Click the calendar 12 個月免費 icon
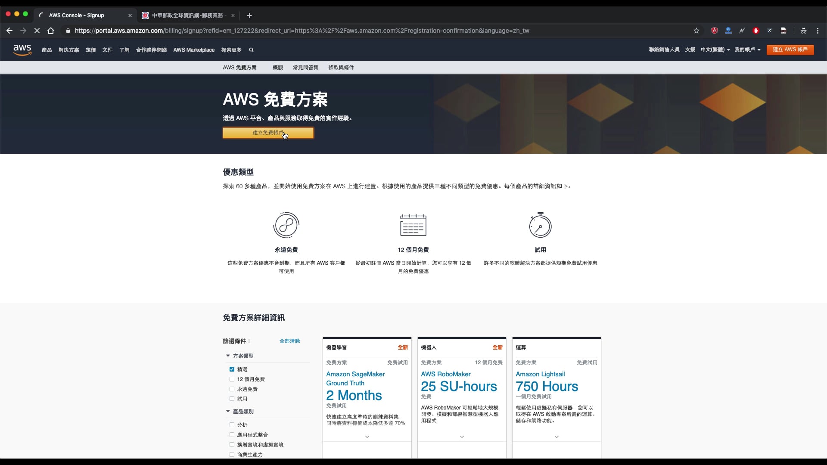 click(413, 225)
